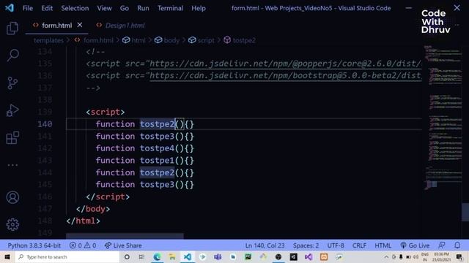This screenshot has width=469, height=263.
Task: Click the opening script tag on line 139
Action: 106,112
